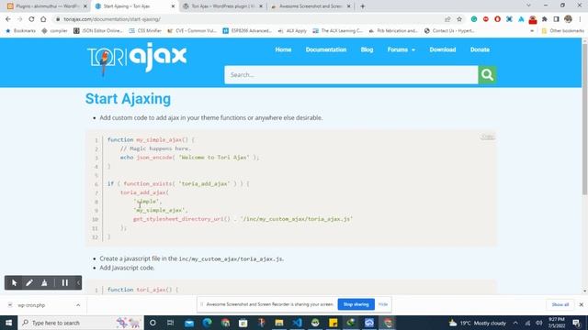Image resolution: width=588 pixels, height=330 pixels.
Task: Expand the hidden bookmarks overflow arrow
Action: [532, 30]
